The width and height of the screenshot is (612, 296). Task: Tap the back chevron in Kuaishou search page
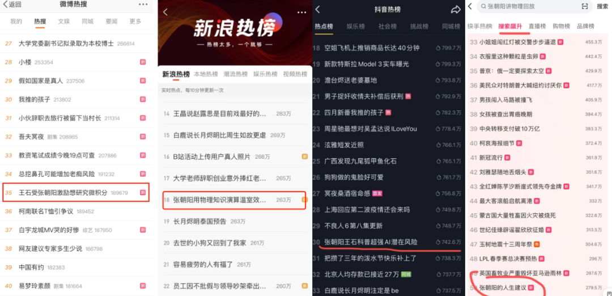pyautogui.click(x=470, y=6)
